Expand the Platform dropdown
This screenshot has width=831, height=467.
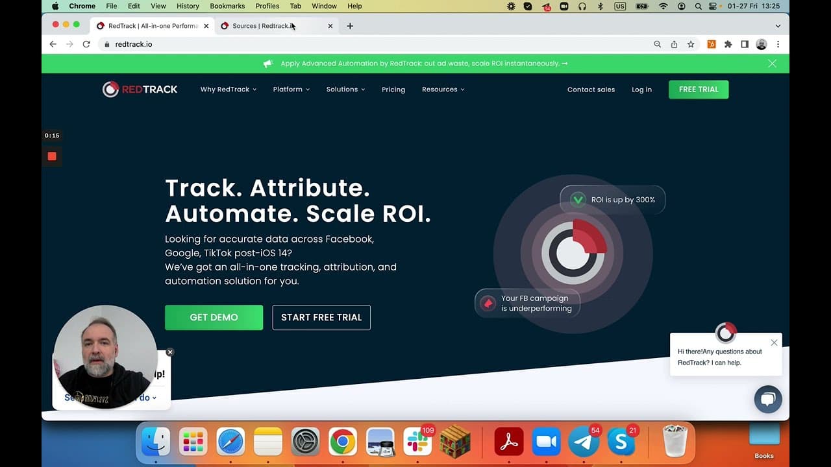(291, 90)
